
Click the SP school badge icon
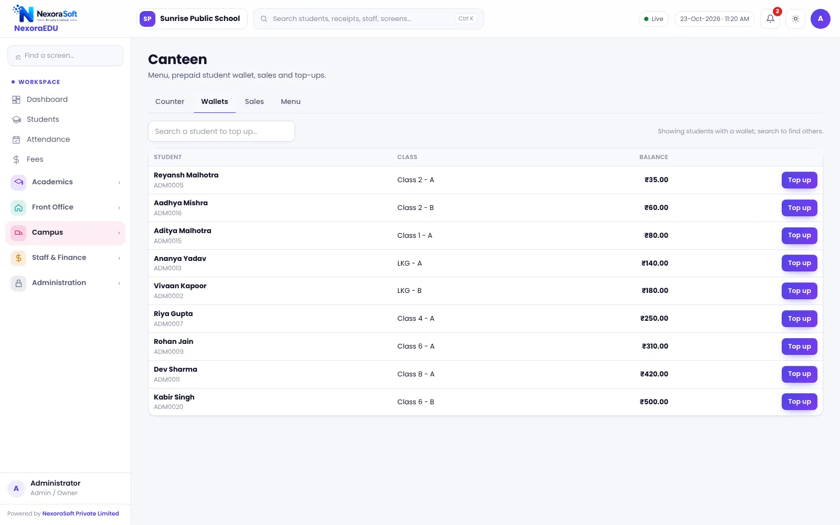click(148, 19)
